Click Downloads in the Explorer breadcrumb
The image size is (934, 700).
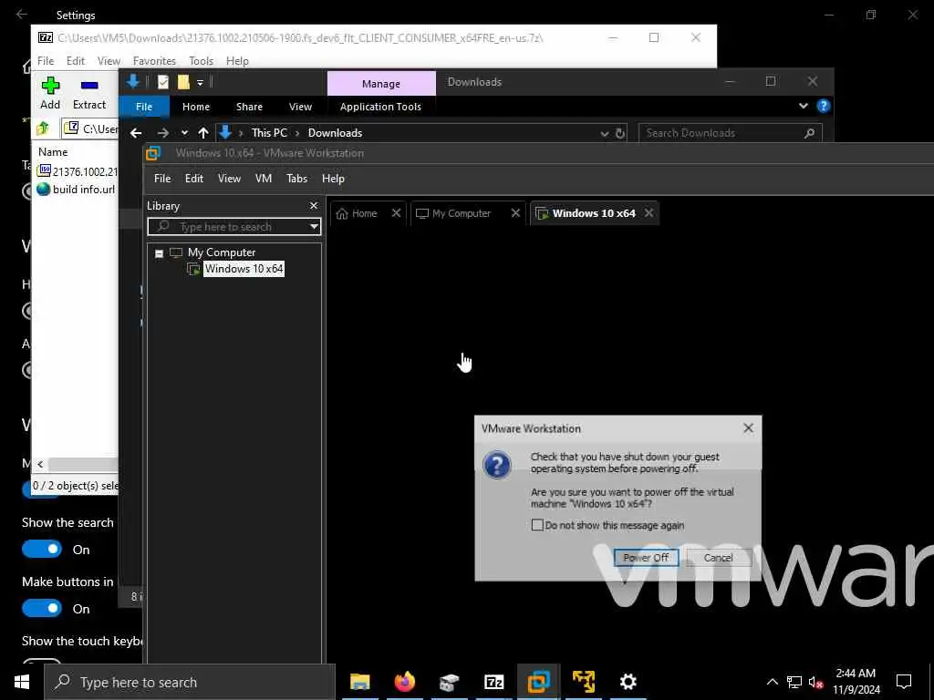335,133
